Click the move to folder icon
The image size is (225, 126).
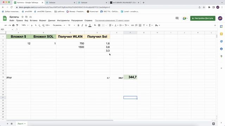(26, 17)
